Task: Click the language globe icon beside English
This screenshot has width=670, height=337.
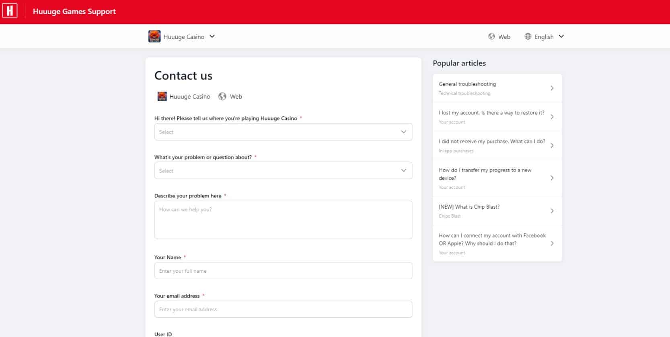Action: tap(528, 37)
